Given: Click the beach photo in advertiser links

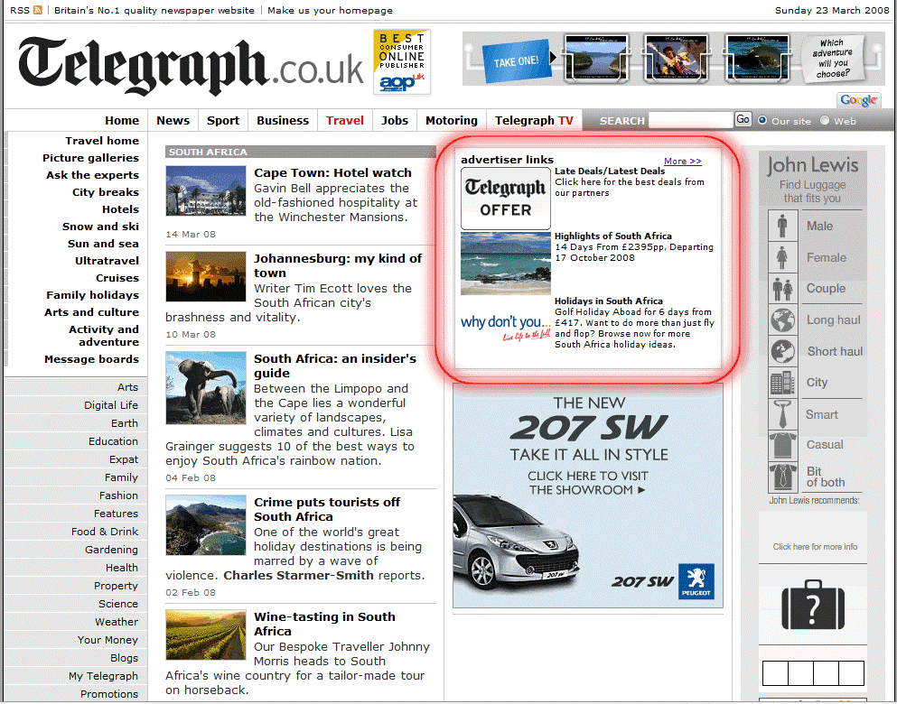Looking at the screenshot, I should click(x=506, y=264).
